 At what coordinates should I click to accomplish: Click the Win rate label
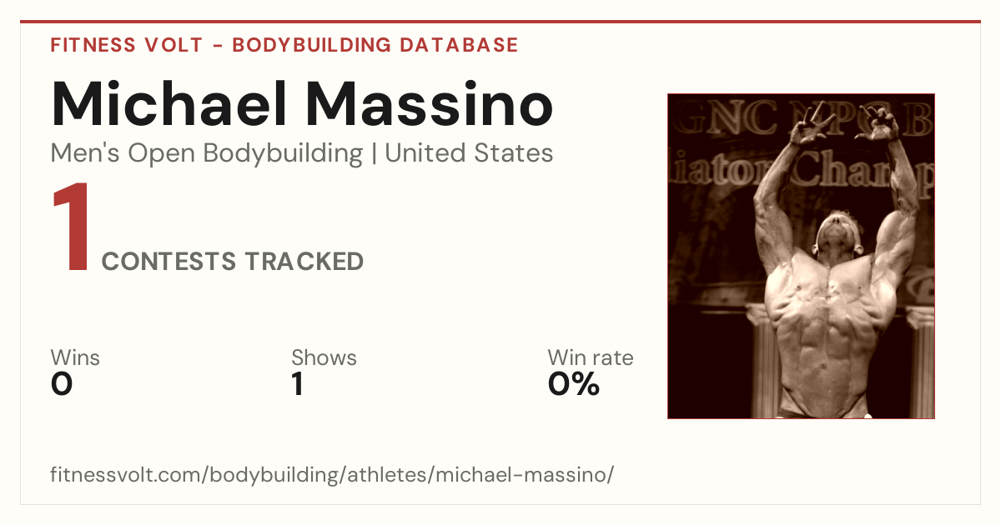pos(591,358)
